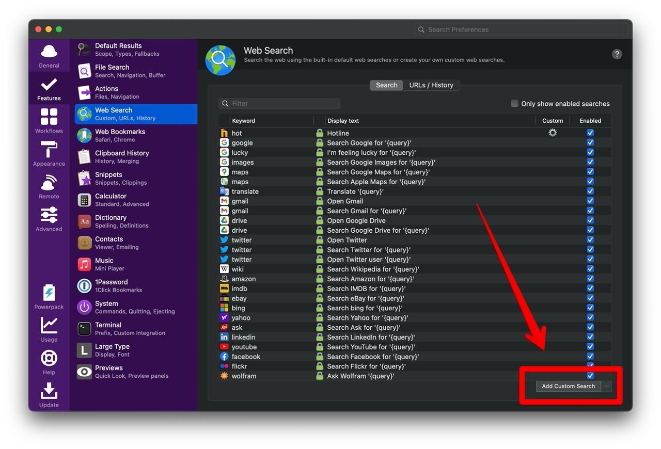Viewport: 661px width, 449px height.
Task: Select Actions feature
Action: [x=136, y=92]
